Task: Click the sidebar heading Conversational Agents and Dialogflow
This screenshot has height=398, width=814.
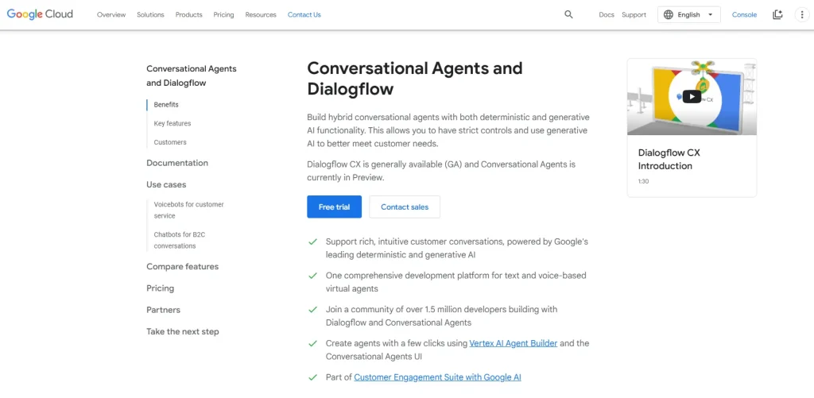Action: point(192,75)
